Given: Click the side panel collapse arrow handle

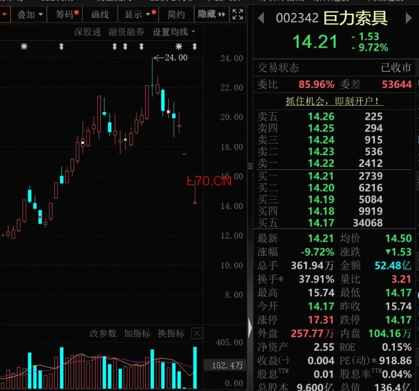Looking at the screenshot, I should [250, 327].
